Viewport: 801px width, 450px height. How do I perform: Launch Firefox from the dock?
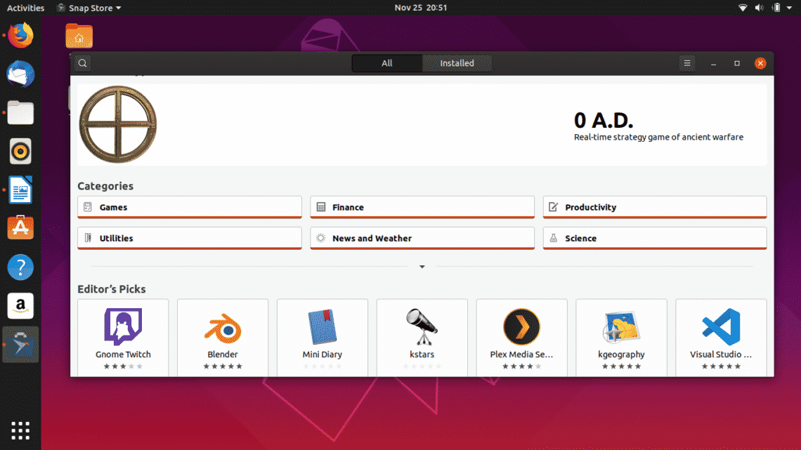pyautogui.click(x=20, y=36)
